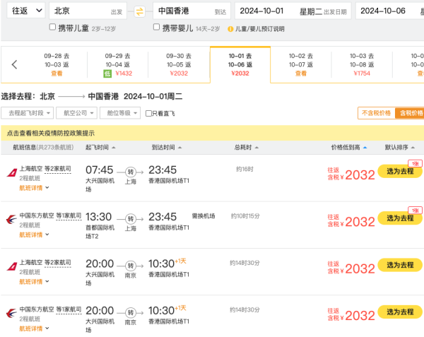Expand 航班详情 for 07:45 flight
The height and width of the screenshot is (337, 424).
[x=34, y=188]
